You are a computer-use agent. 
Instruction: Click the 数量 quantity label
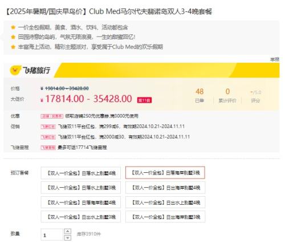click(15, 233)
